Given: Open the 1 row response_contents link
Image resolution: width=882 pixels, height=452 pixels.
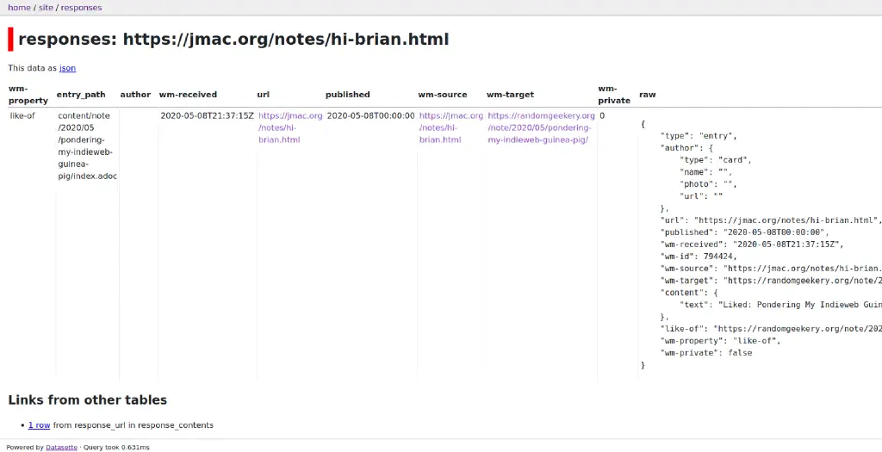Looking at the screenshot, I should coord(40,425).
